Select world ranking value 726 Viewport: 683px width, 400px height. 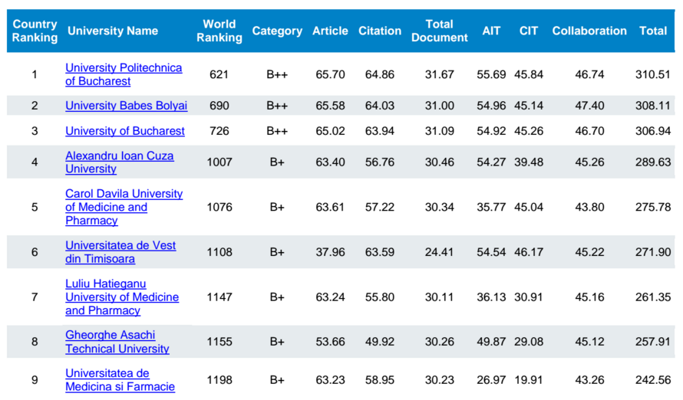pyautogui.click(x=219, y=131)
